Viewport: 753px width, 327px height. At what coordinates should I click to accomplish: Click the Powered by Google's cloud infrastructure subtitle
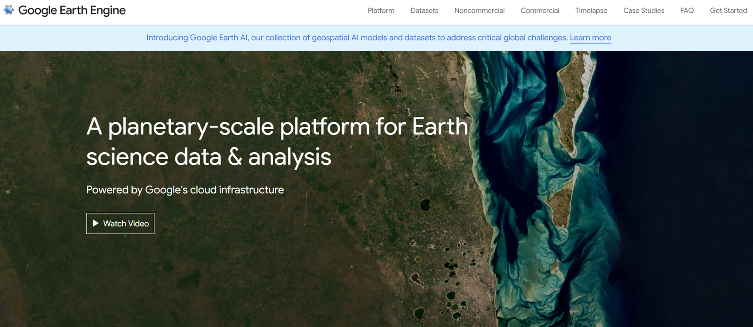[x=185, y=190]
